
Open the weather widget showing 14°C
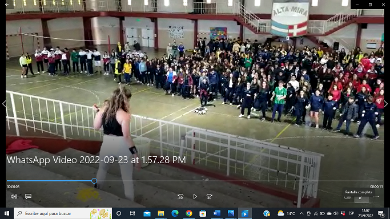tap(286, 213)
